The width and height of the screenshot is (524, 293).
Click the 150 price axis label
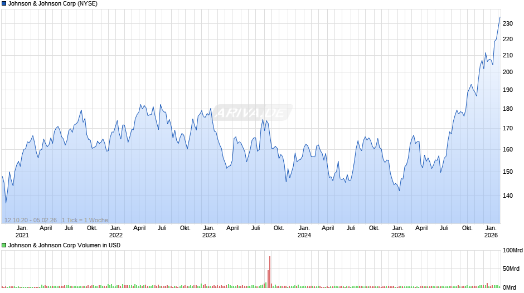(x=508, y=172)
